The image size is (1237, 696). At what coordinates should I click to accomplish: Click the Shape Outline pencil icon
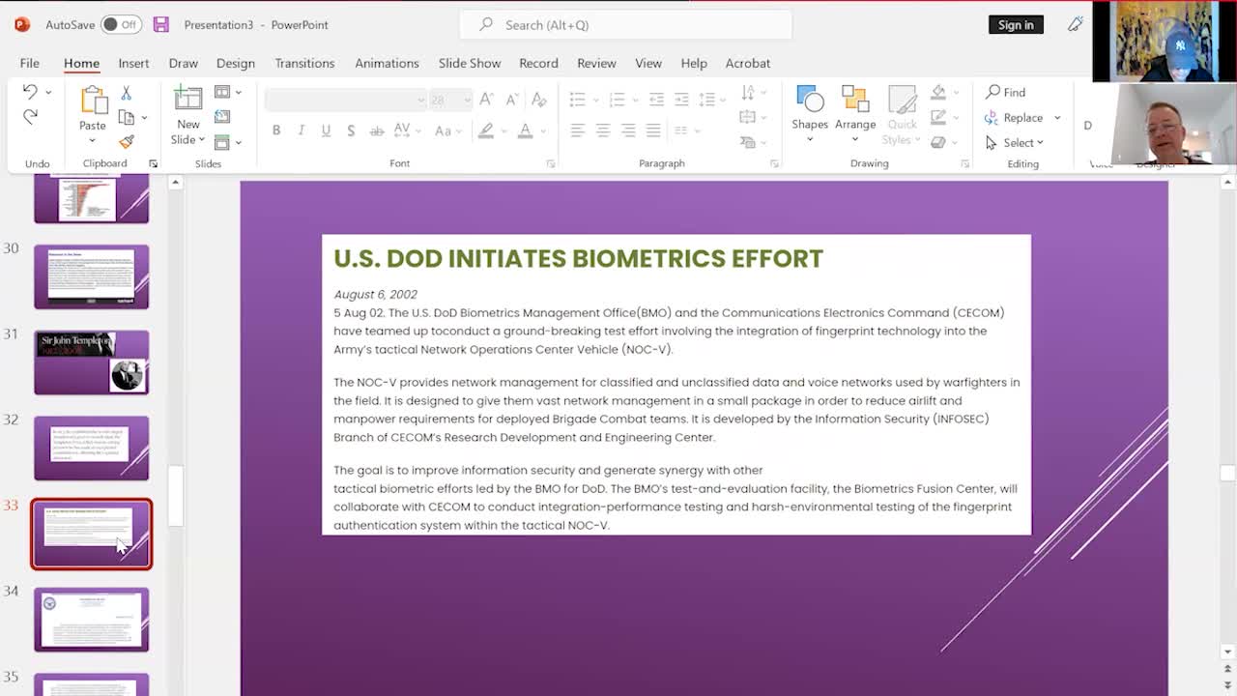click(938, 117)
